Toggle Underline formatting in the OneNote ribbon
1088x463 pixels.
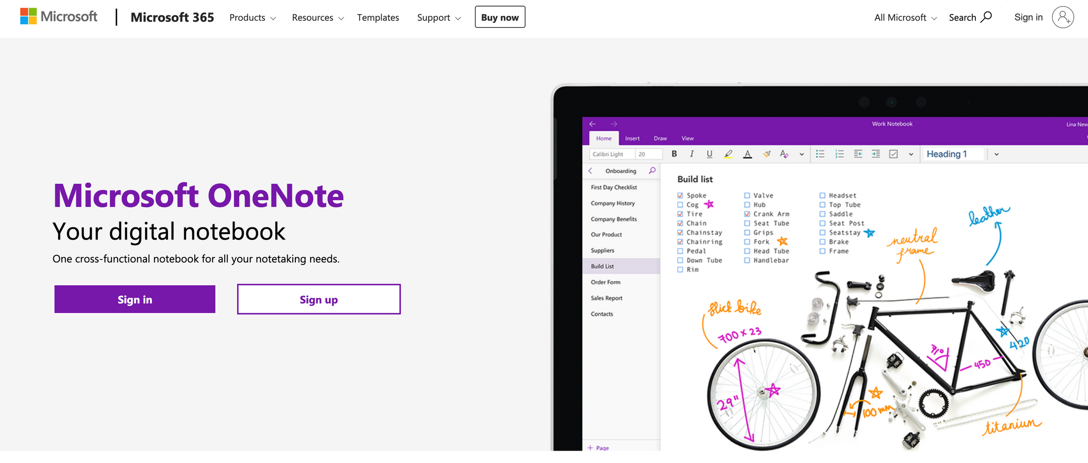coord(709,154)
